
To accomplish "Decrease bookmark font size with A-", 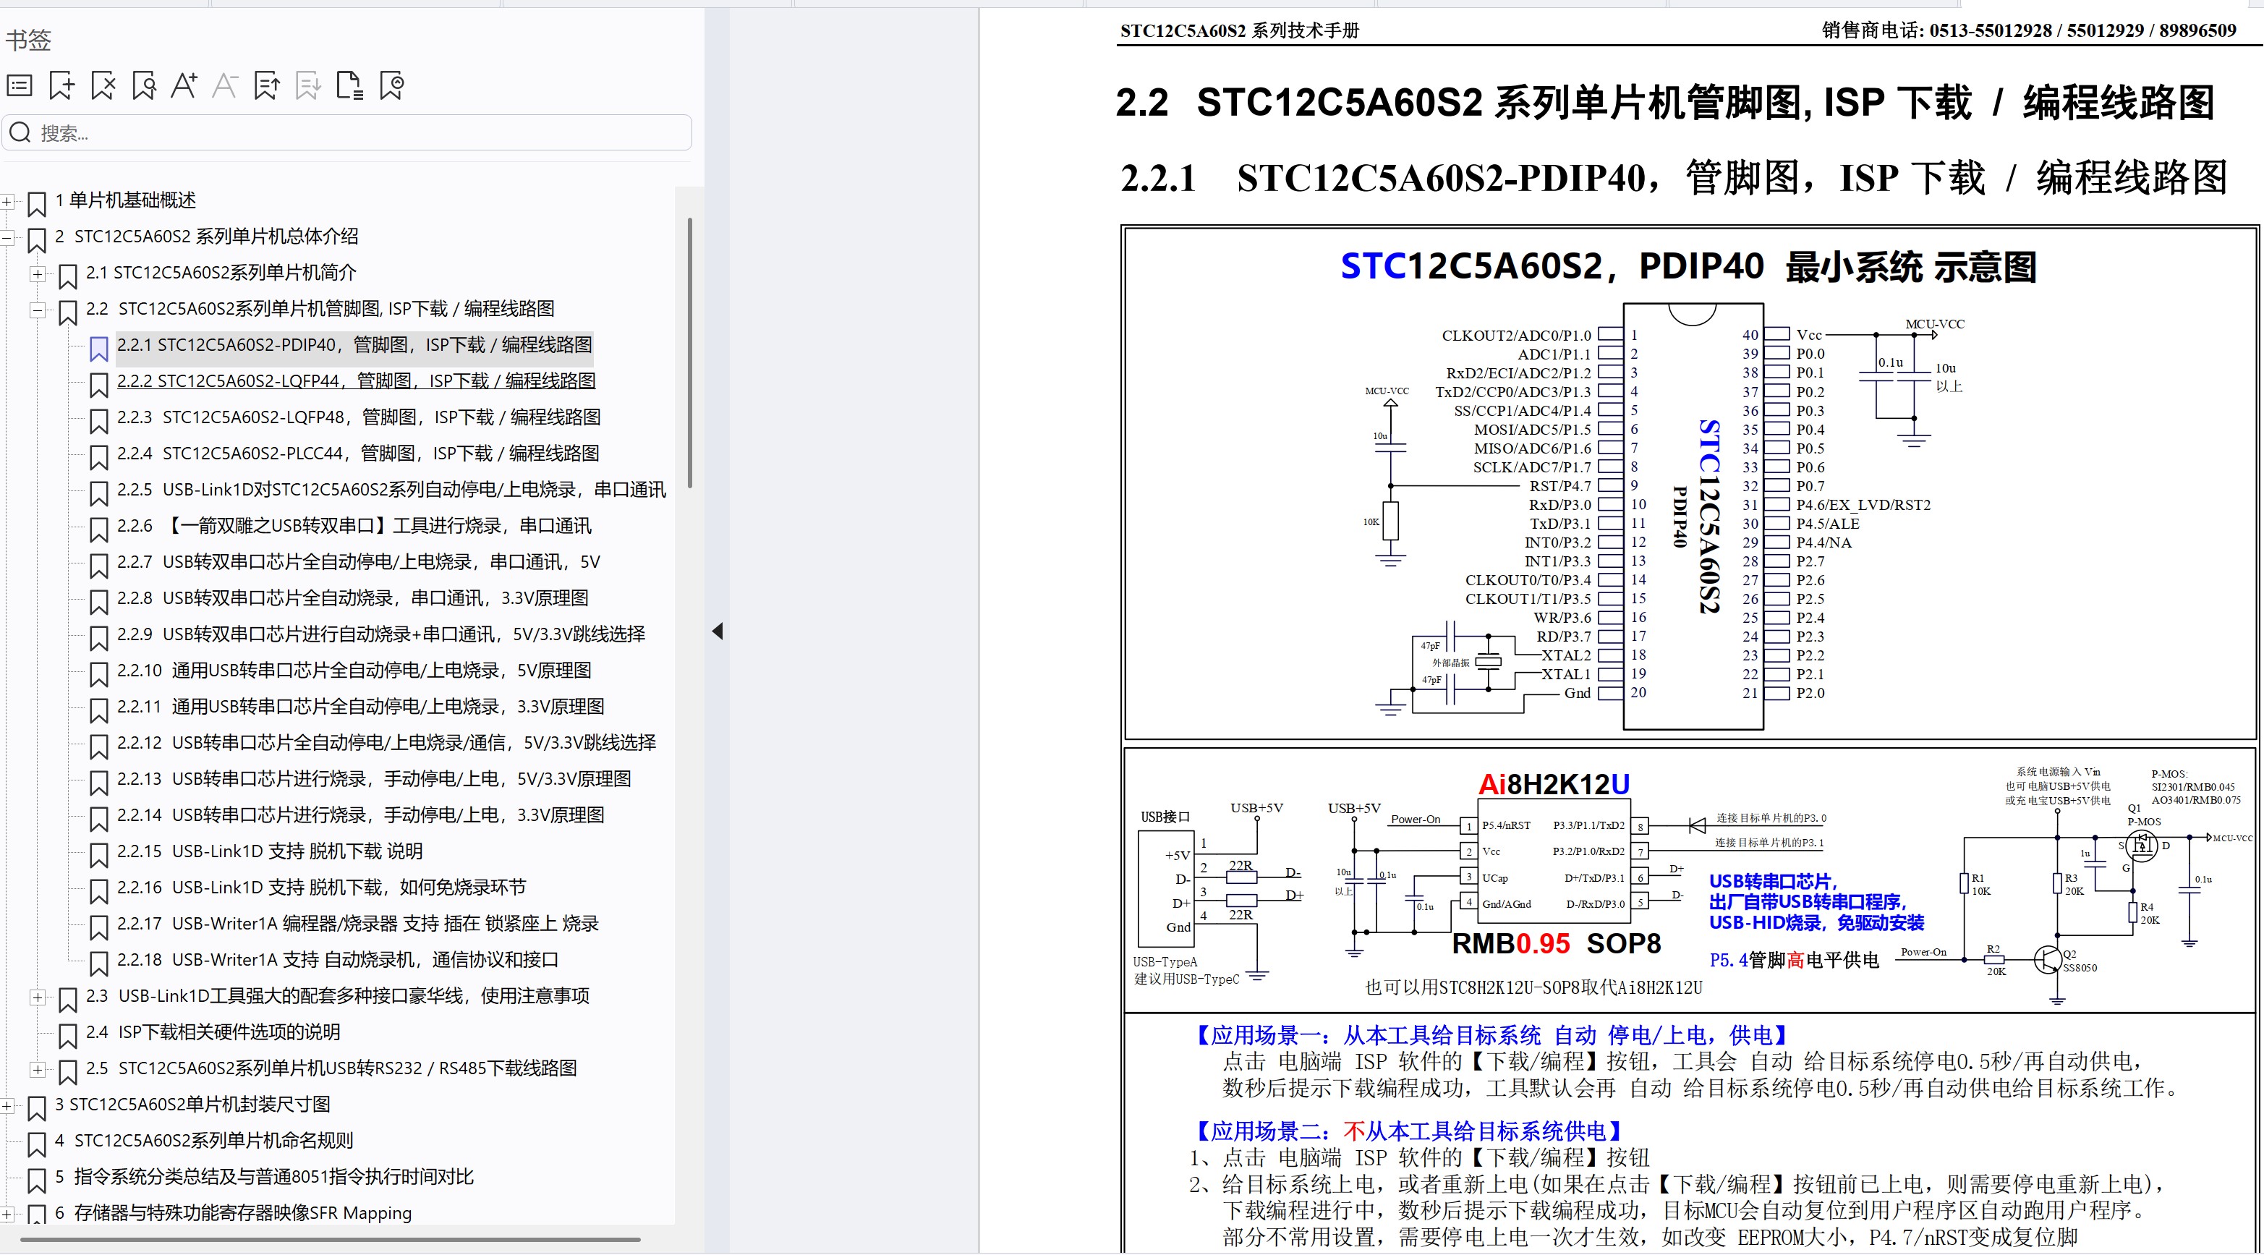I will (x=225, y=85).
